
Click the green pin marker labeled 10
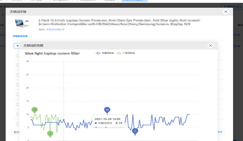tap(35, 110)
